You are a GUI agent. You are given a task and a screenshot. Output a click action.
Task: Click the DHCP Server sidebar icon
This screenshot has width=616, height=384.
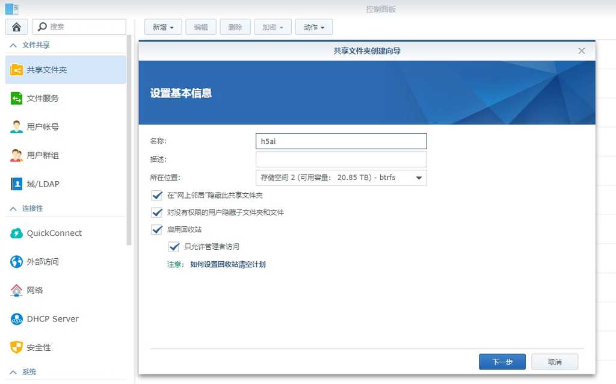[17, 318]
